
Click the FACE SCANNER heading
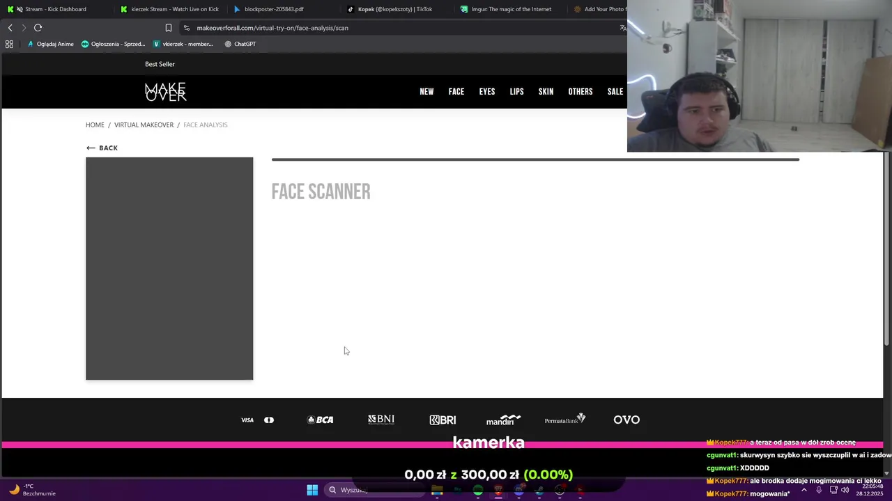point(321,192)
